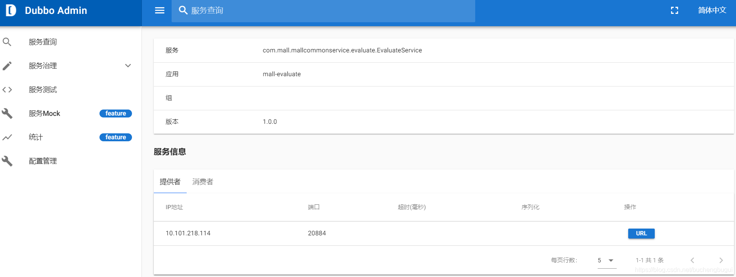
Task: Click the pagination text 1-1 共 1 条
Action: [650, 260]
